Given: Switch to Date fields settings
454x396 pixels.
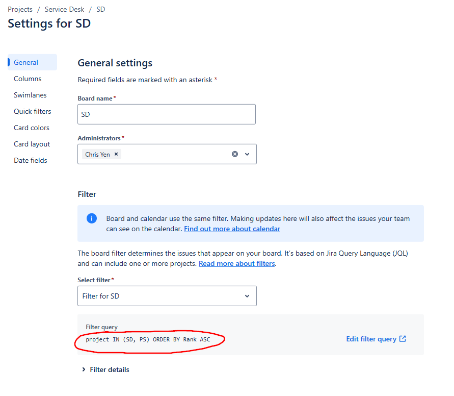Looking at the screenshot, I should pyautogui.click(x=30, y=160).
